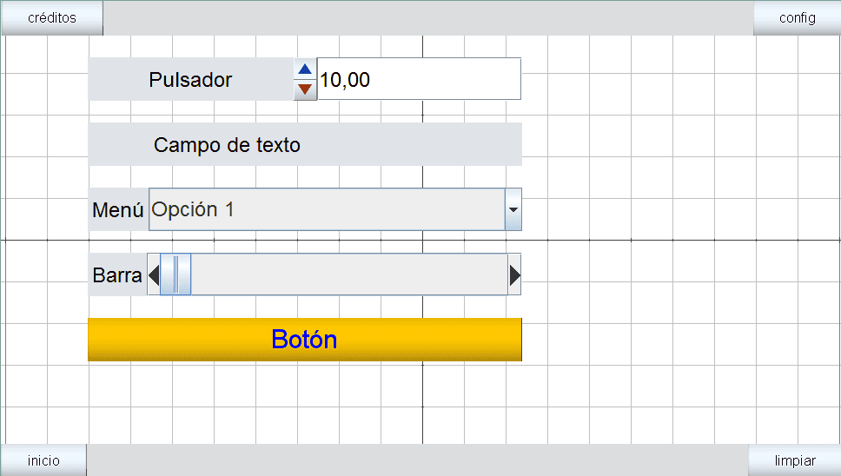Decrease Pulsador value with down arrow
The width and height of the screenshot is (841, 476).
point(305,89)
